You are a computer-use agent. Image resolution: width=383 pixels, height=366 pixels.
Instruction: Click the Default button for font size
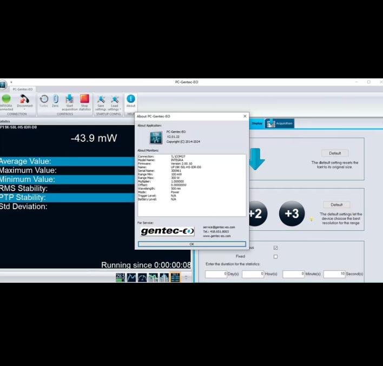[335, 154]
